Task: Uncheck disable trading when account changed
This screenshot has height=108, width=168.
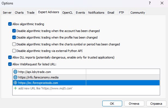Action: click(x=14, y=31)
